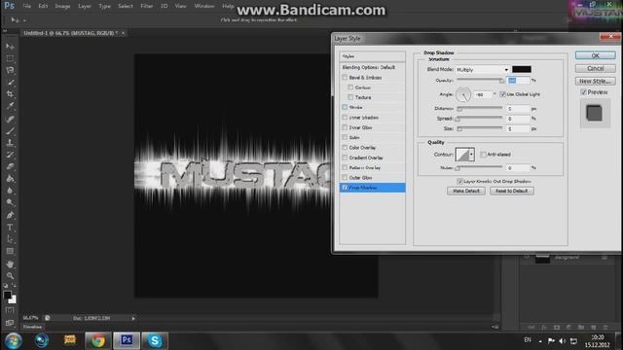Screen dimensions: 623x350
Task: Select the Dodge tool
Action: (10, 202)
